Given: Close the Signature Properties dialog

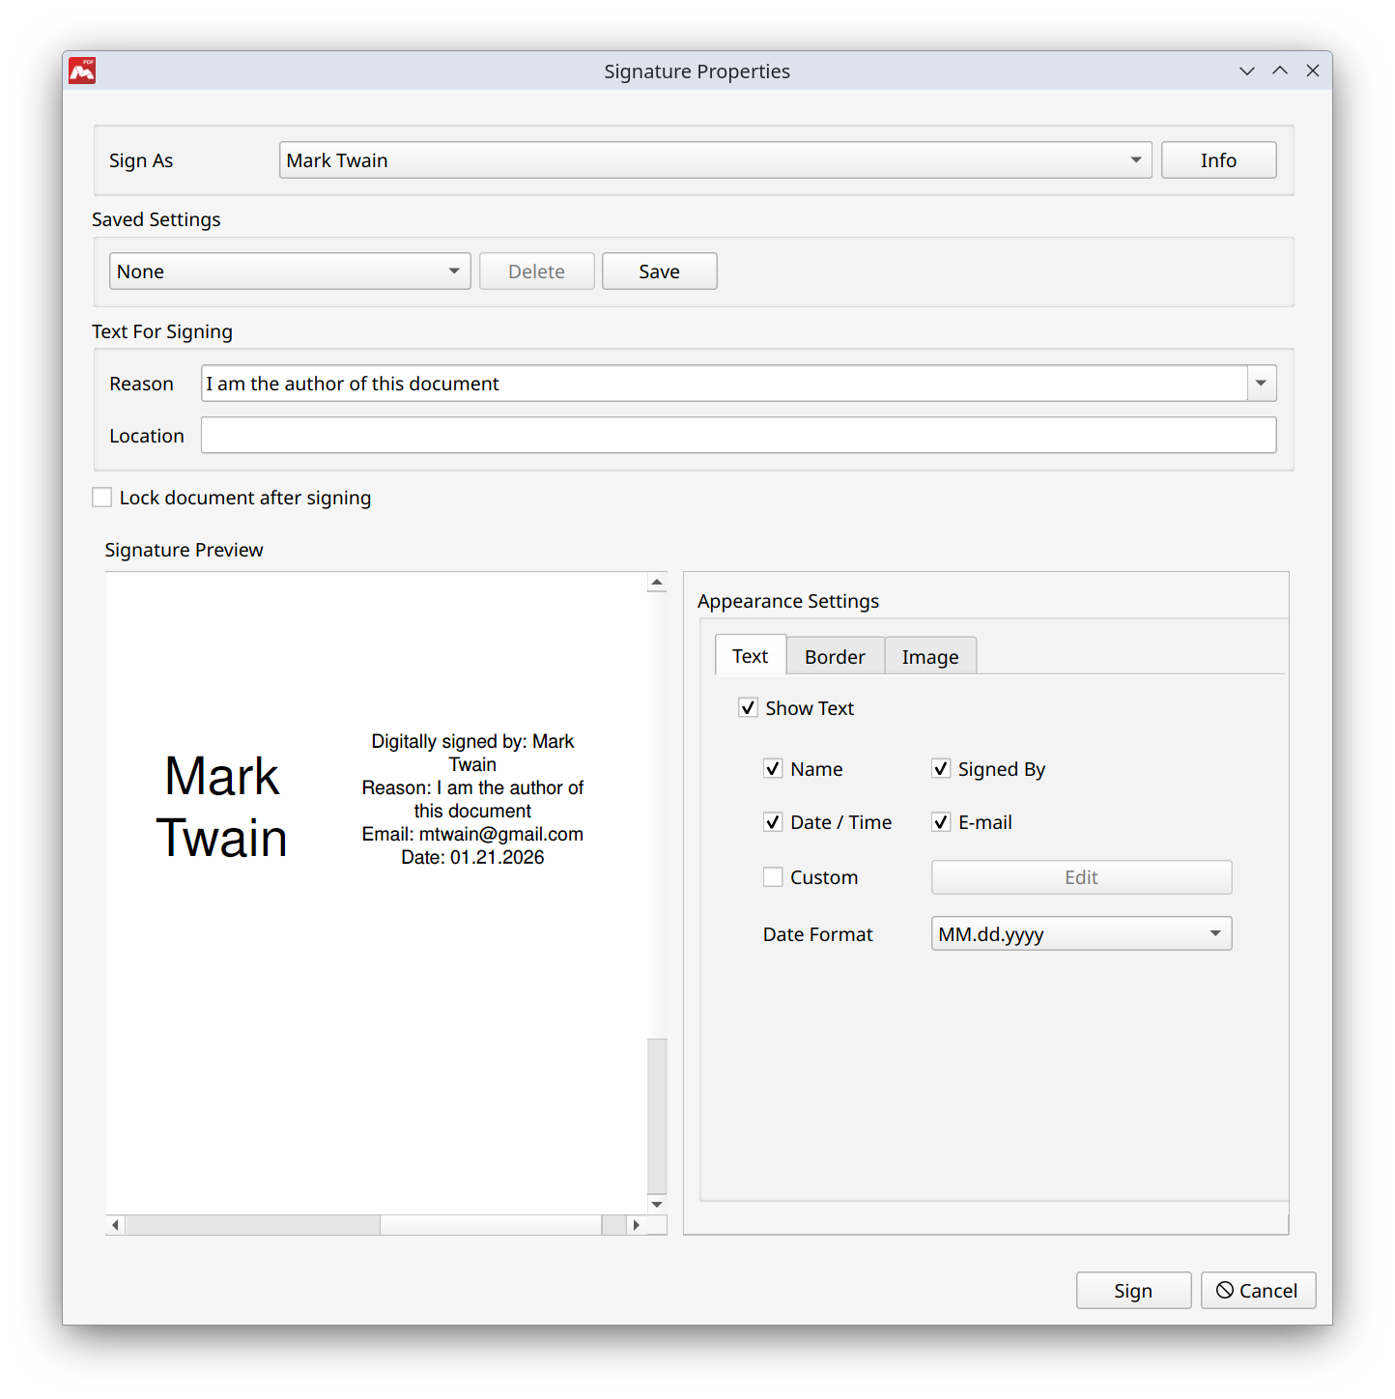Looking at the screenshot, I should (1313, 71).
